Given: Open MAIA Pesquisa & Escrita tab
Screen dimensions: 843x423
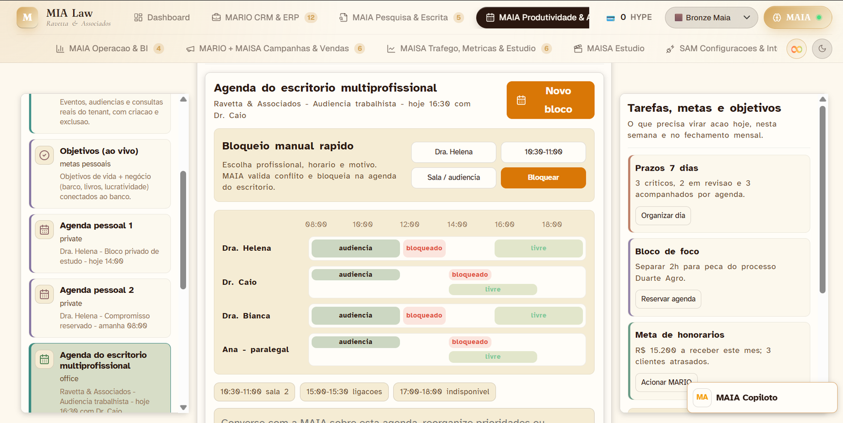Looking at the screenshot, I should (x=401, y=17).
